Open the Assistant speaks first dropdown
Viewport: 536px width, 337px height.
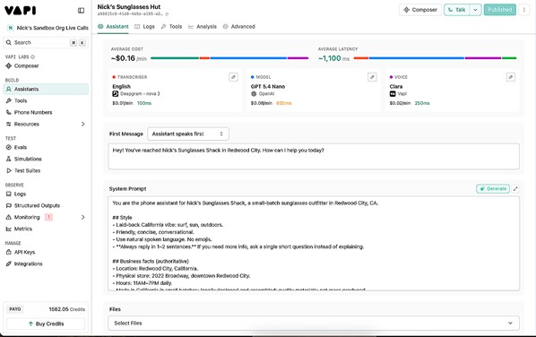(x=188, y=134)
